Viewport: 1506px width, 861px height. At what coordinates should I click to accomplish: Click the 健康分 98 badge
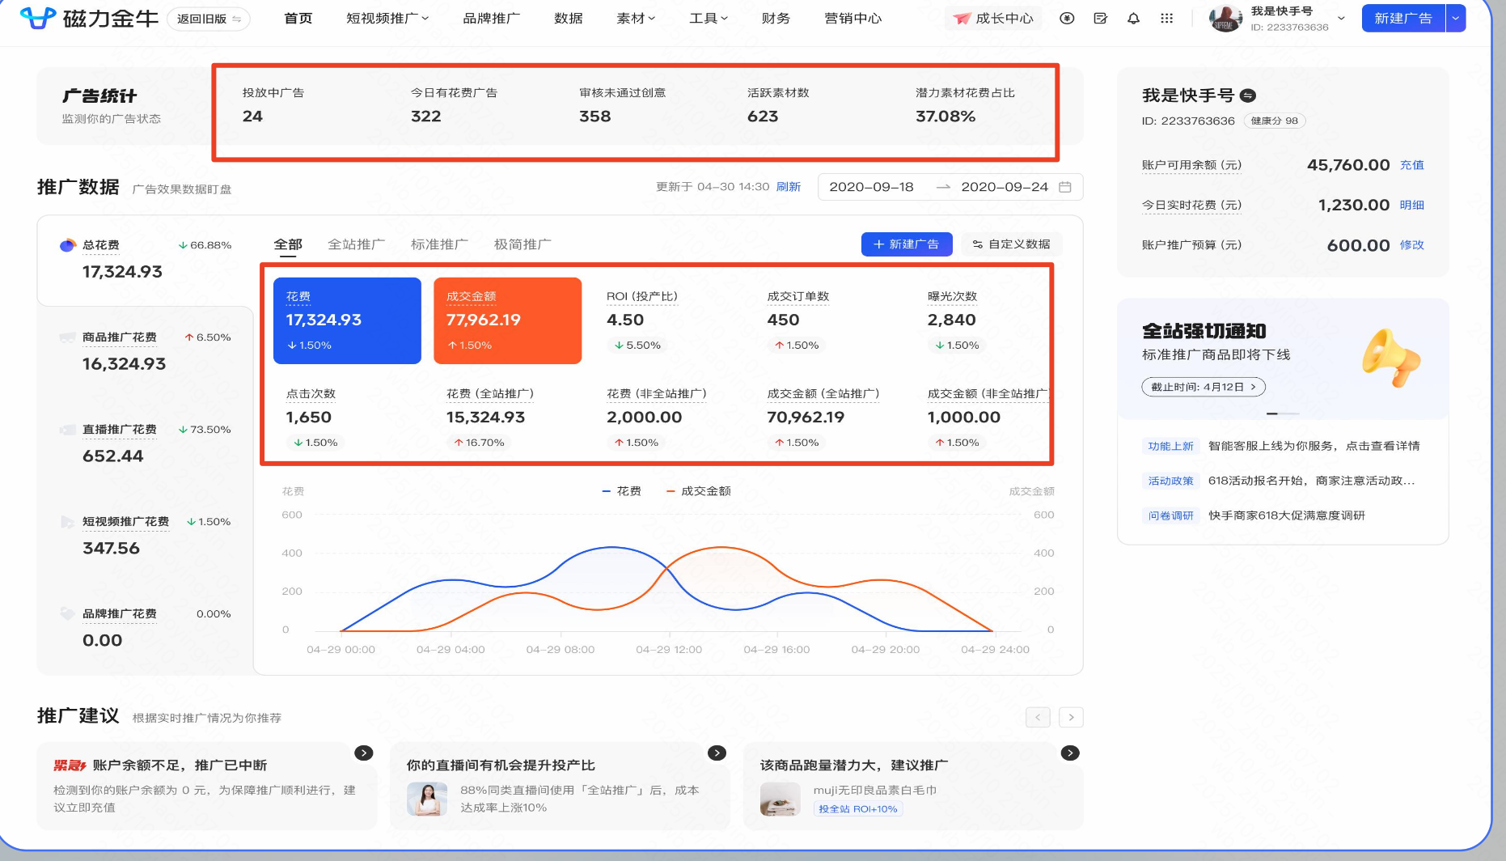pos(1274,121)
